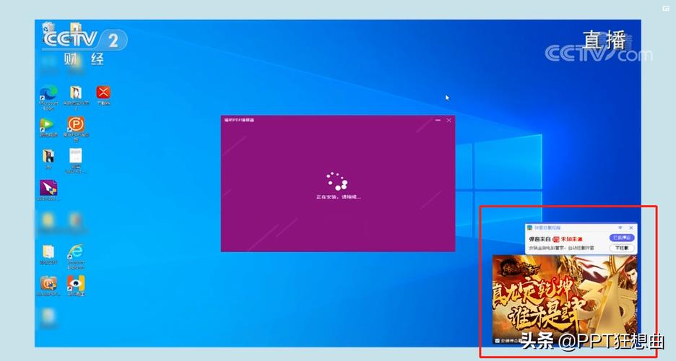Open the white text document desktop icon
Viewport: 676px width, 361px height.
[75, 160]
